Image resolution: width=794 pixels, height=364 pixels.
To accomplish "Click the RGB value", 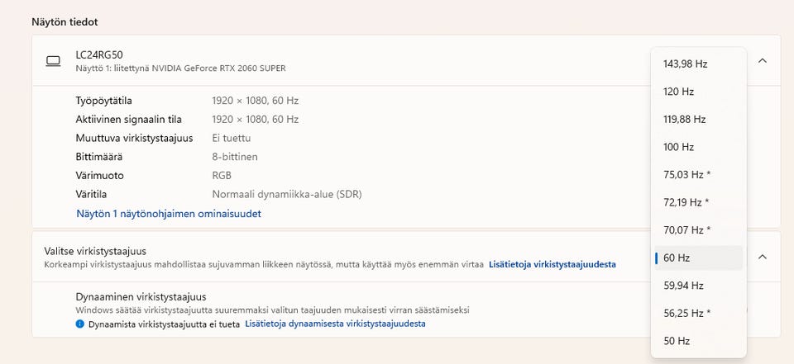I will (222, 176).
